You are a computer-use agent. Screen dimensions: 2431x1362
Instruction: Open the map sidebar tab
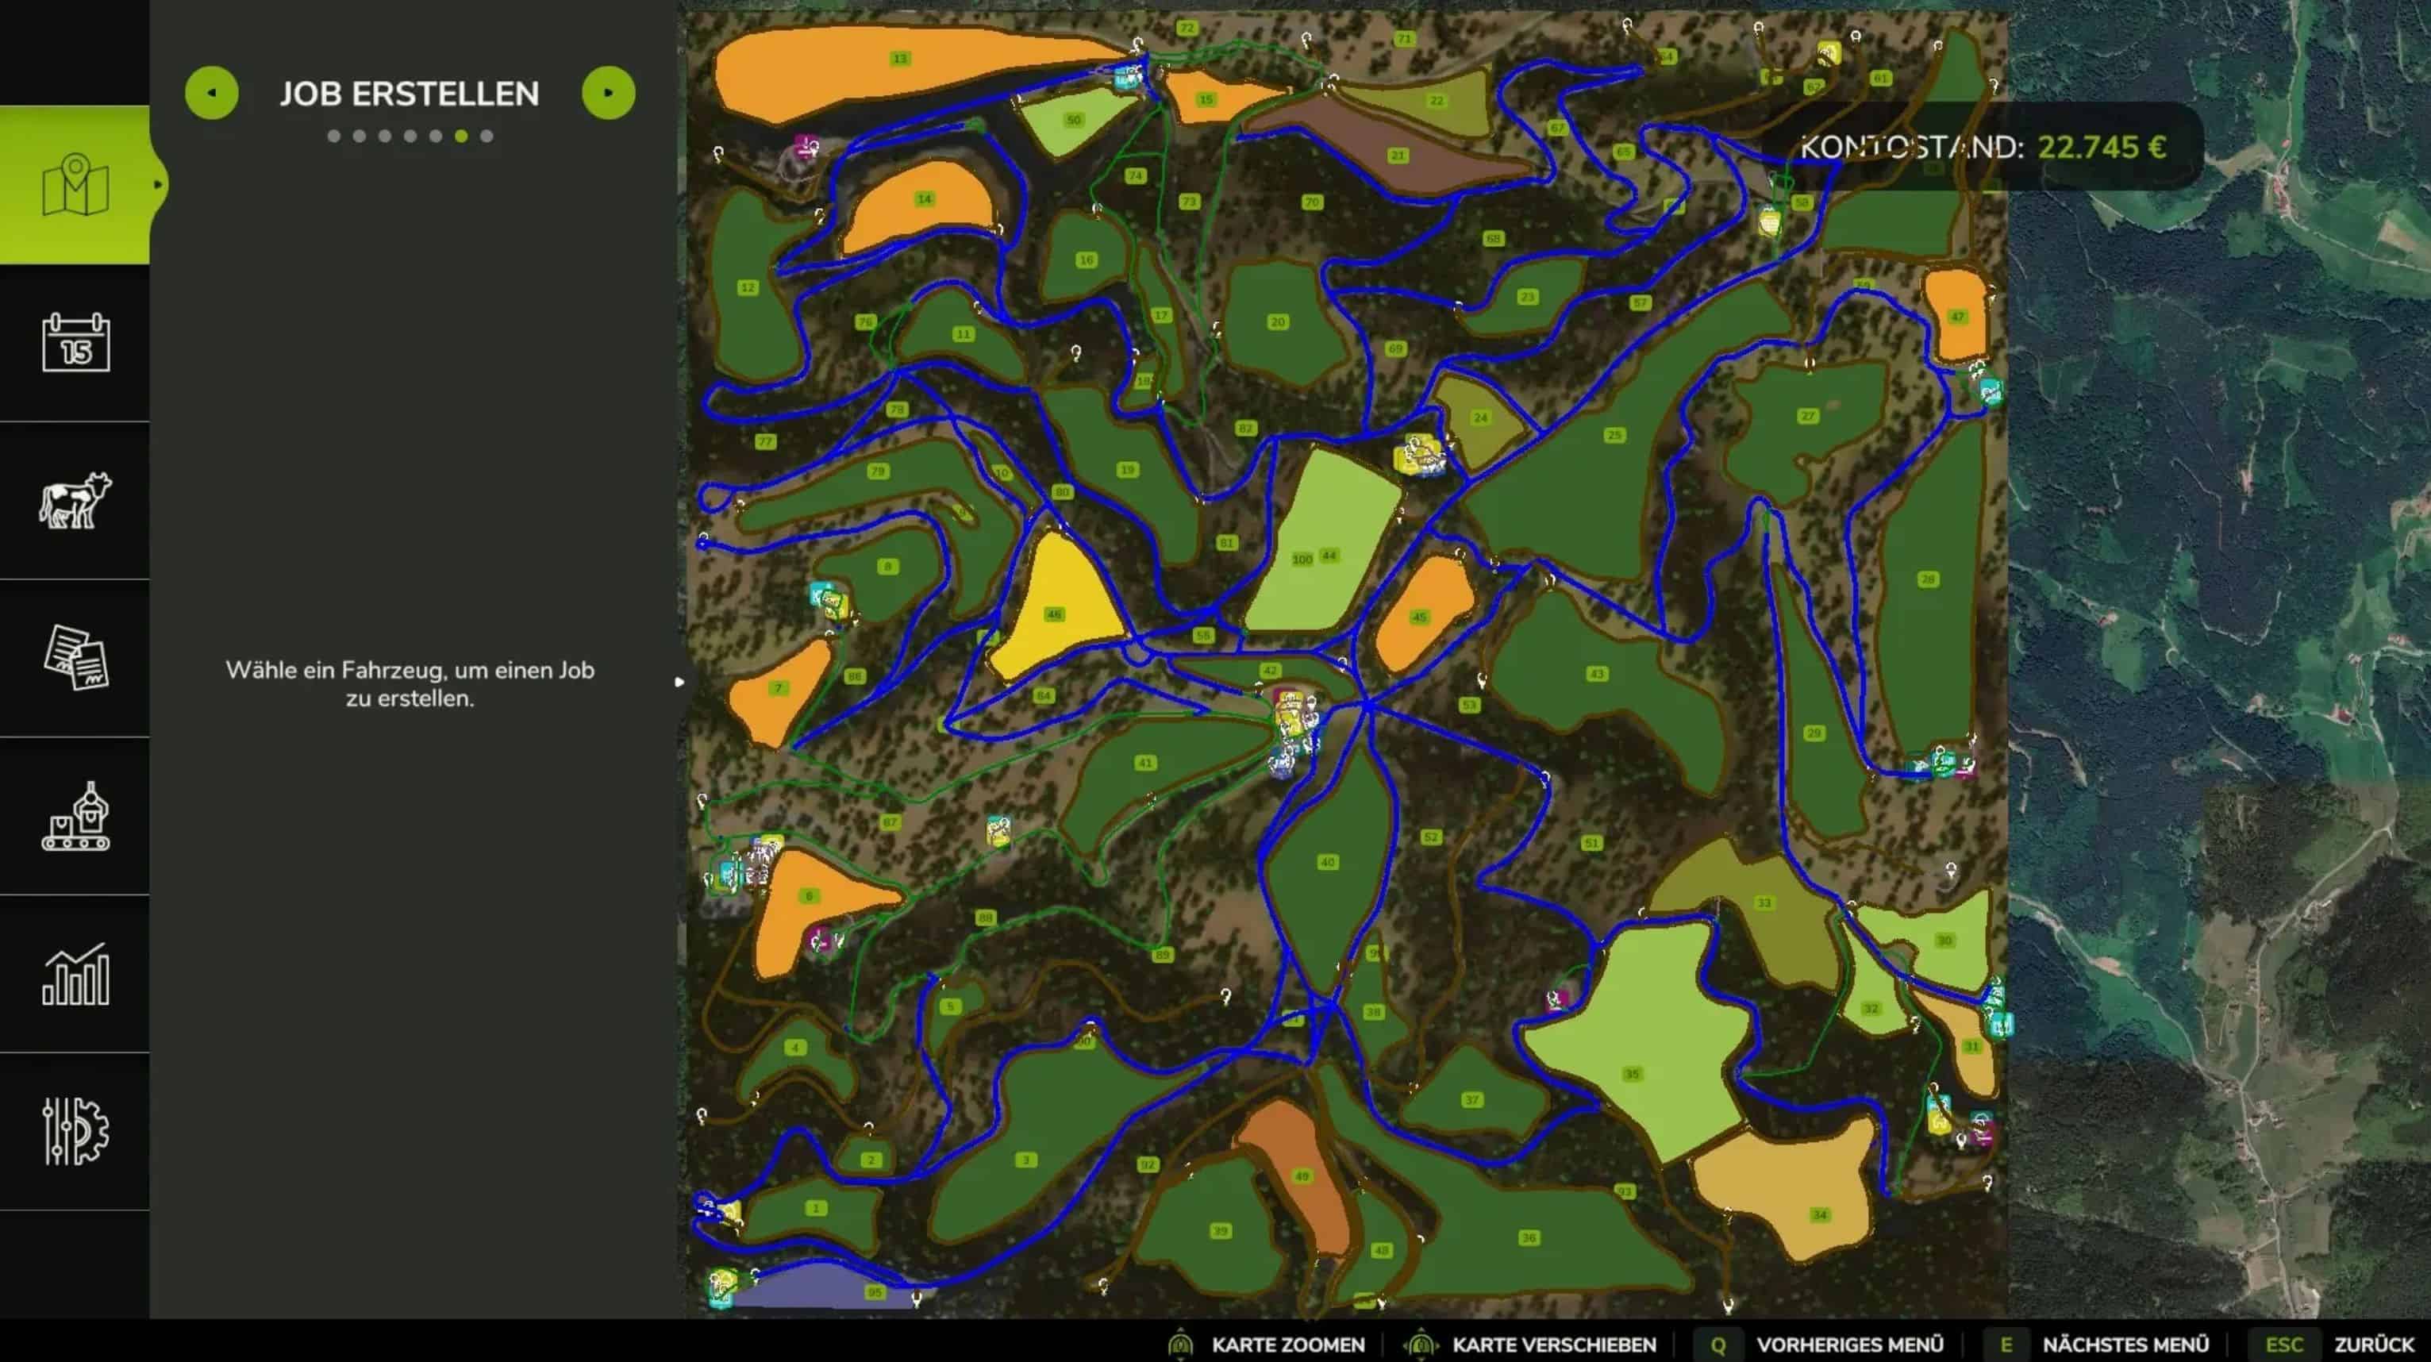coord(75,185)
